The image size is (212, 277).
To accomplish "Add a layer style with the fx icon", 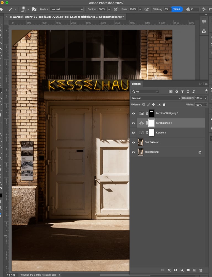I will [x=169, y=270].
